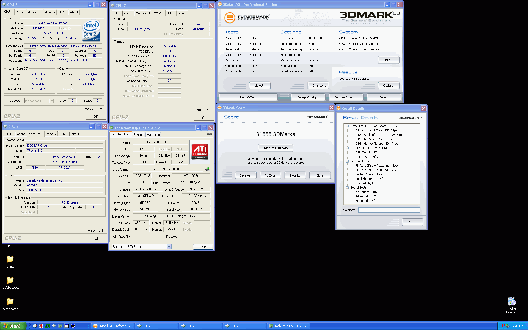
Task: Click the red system tray icon
Action: click(x=503, y=326)
